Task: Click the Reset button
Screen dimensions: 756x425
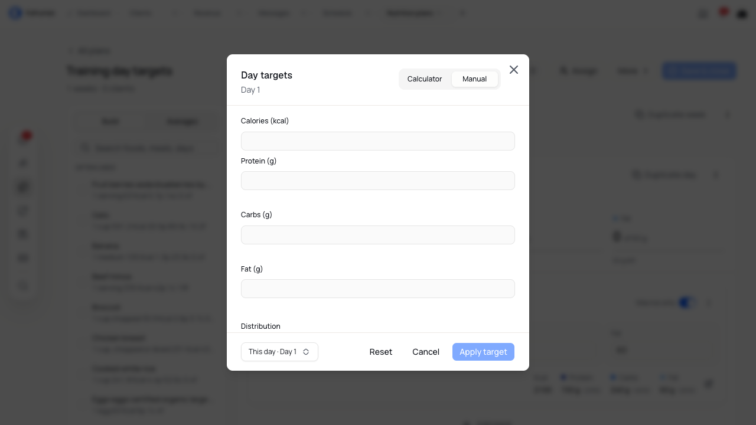Action: tap(381, 352)
